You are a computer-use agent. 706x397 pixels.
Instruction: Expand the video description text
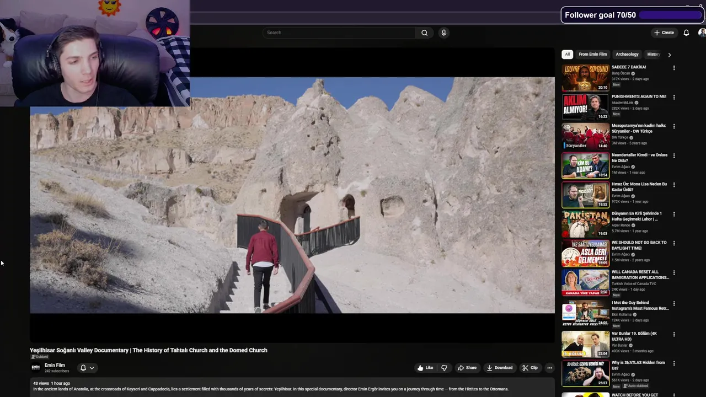coord(292,386)
